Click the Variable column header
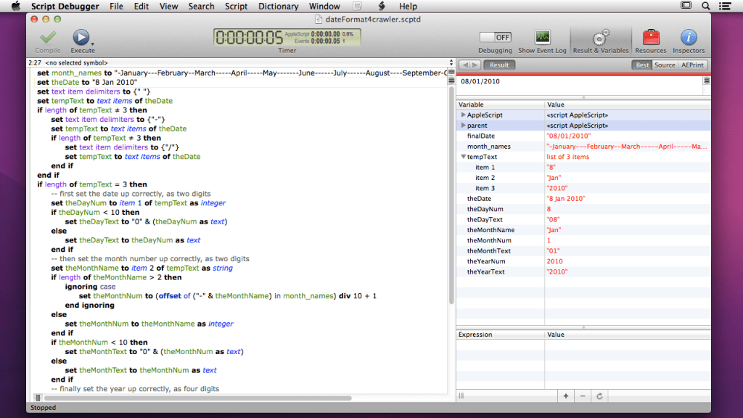743x418 pixels. (501, 104)
